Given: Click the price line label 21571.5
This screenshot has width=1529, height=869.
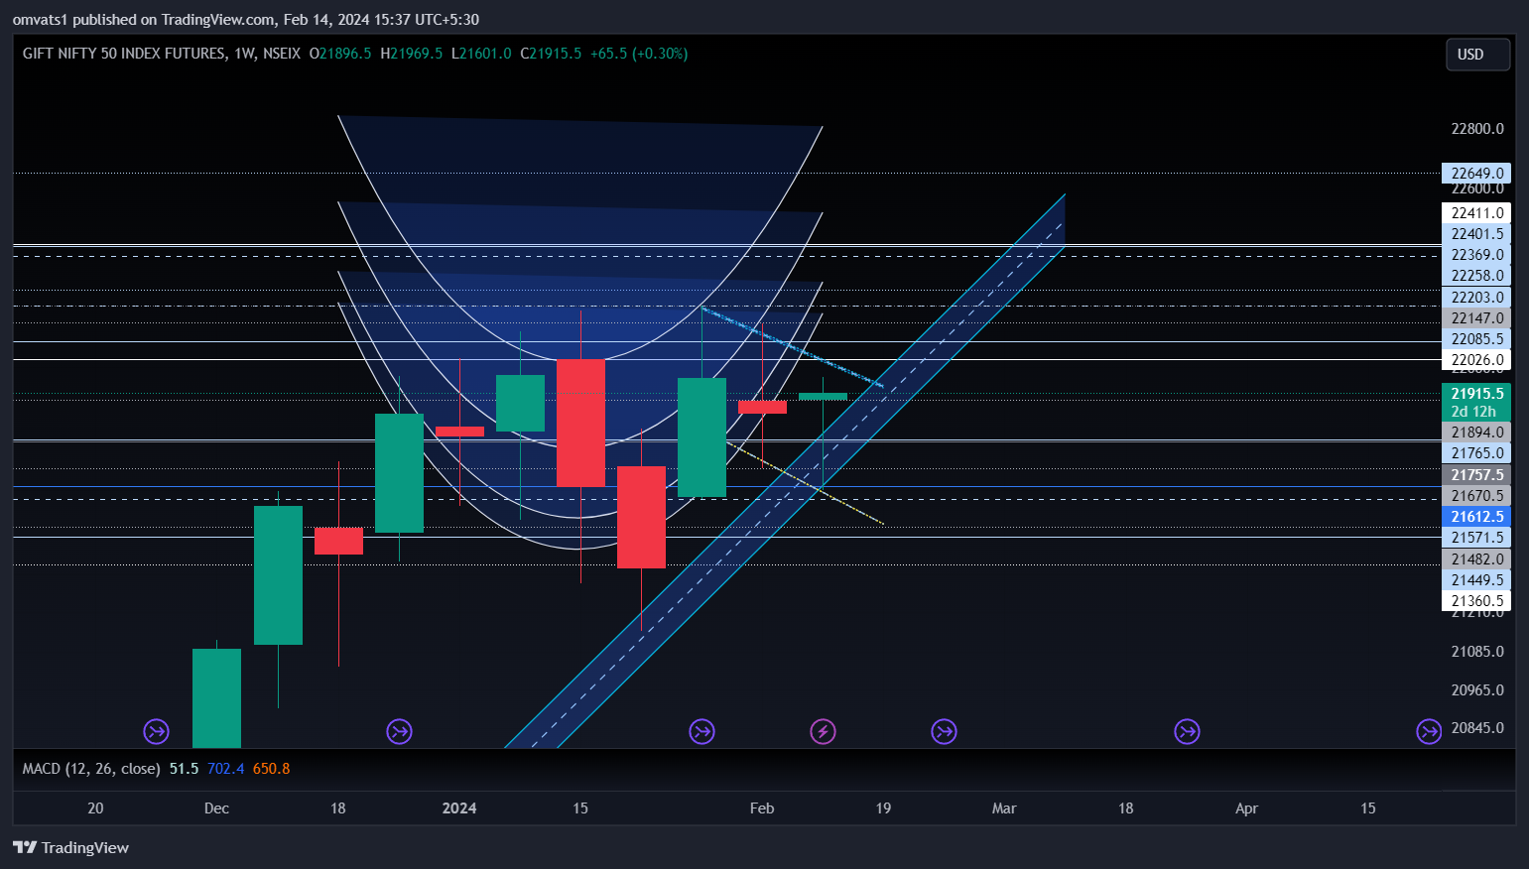Looking at the screenshot, I should [1475, 538].
